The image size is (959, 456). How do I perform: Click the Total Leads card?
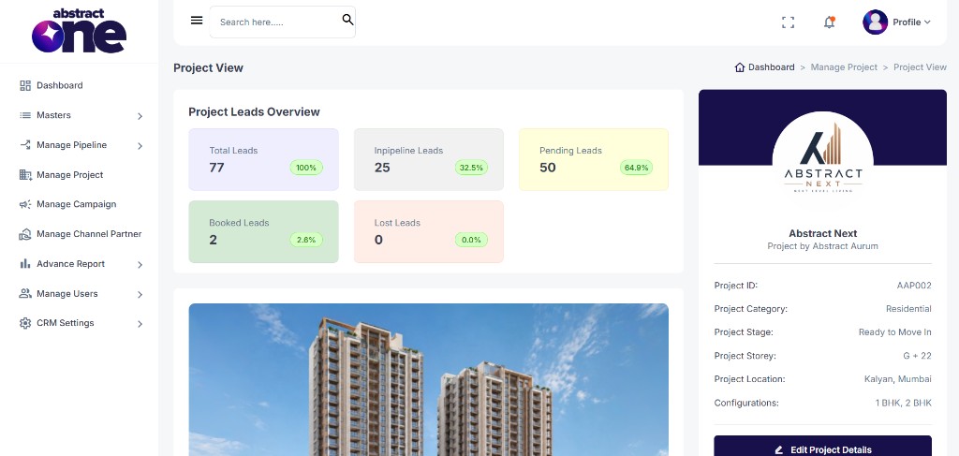tap(263, 159)
